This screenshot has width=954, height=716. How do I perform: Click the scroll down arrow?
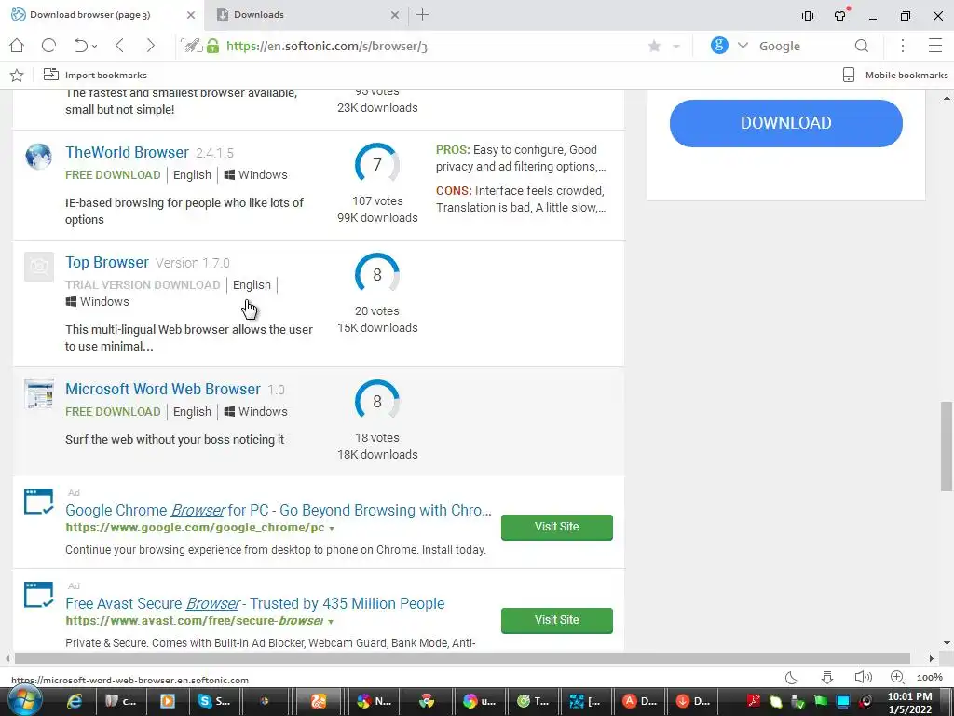pos(947,643)
